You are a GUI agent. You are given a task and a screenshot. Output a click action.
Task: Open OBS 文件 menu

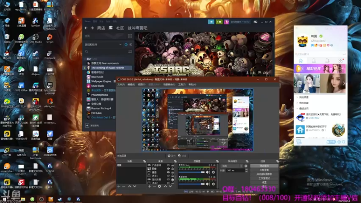click(x=121, y=84)
